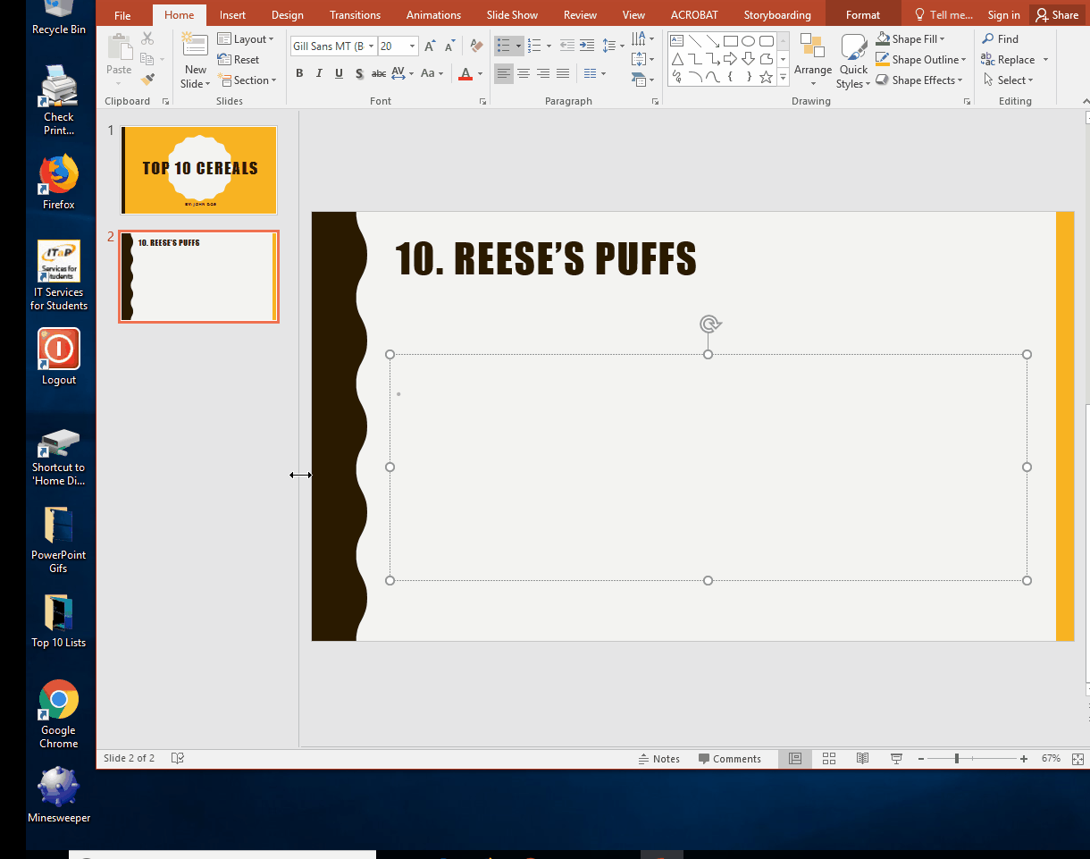Increase the list indent level
The width and height of the screenshot is (1090, 859).
coord(587,45)
